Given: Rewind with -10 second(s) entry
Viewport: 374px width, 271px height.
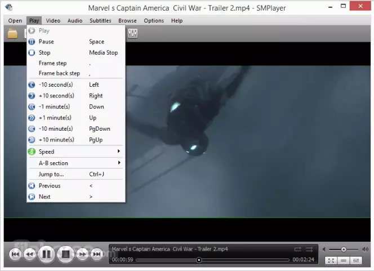Looking at the screenshot, I should pyautogui.click(x=76, y=85).
